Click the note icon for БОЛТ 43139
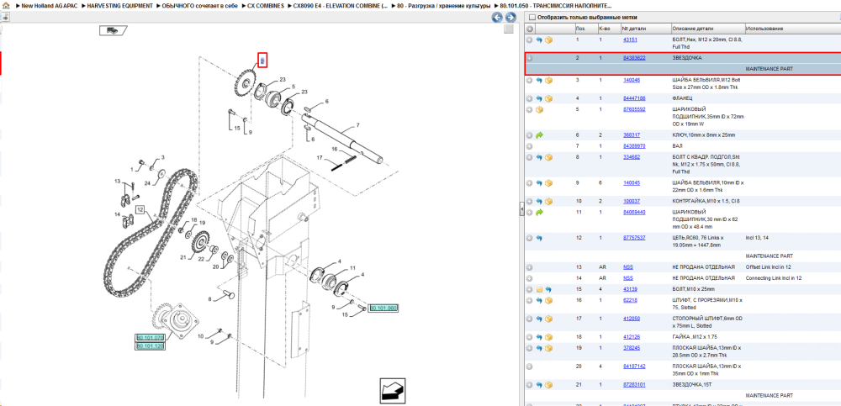Viewport: 841px width, 406px height. coord(539,289)
